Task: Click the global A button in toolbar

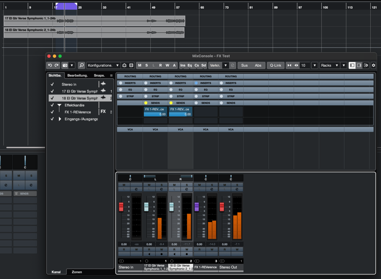Action: coord(174,65)
